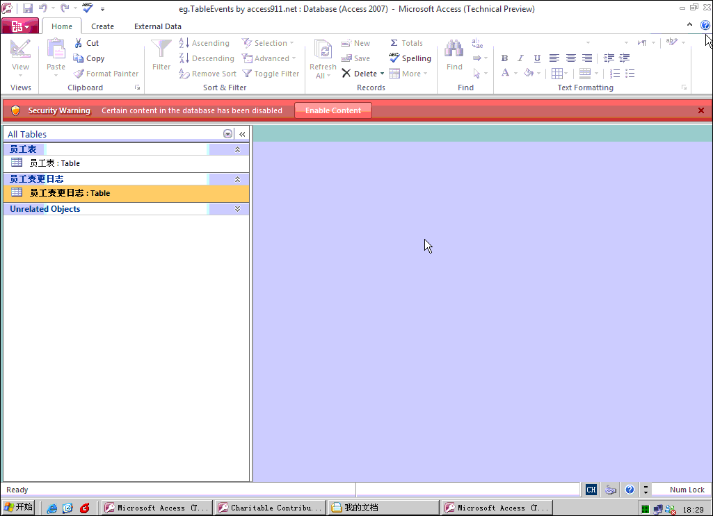Toggle Italic formatting

tap(520, 58)
